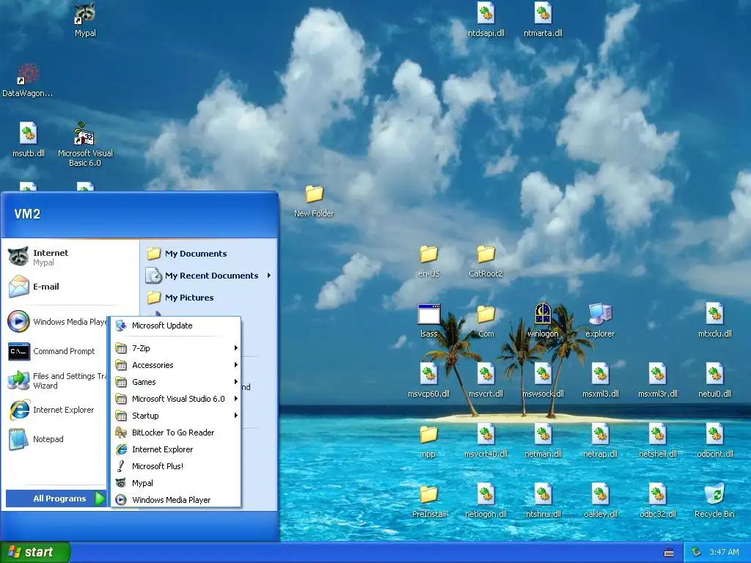Viewport: 751px width, 563px height.
Task: Open Notepad from Start menu
Action: (x=56, y=439)
